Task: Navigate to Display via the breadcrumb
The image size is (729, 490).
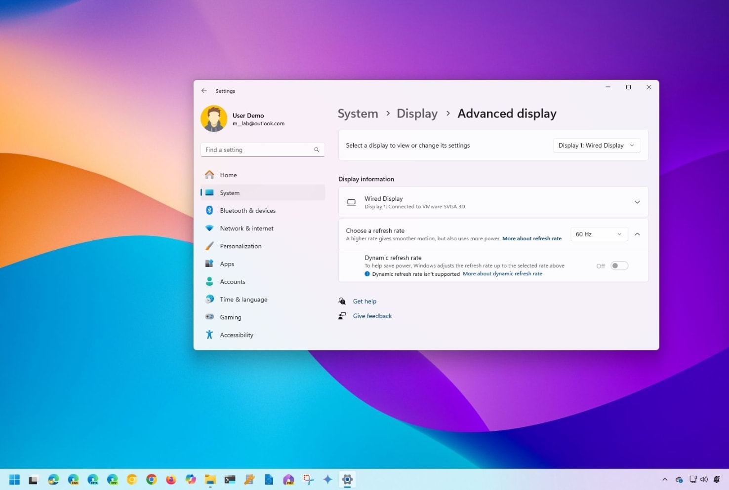Action: coord(417,113)
